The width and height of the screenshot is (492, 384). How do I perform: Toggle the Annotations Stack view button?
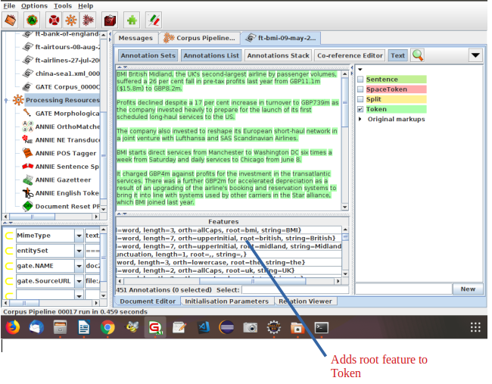click(278, 55)
